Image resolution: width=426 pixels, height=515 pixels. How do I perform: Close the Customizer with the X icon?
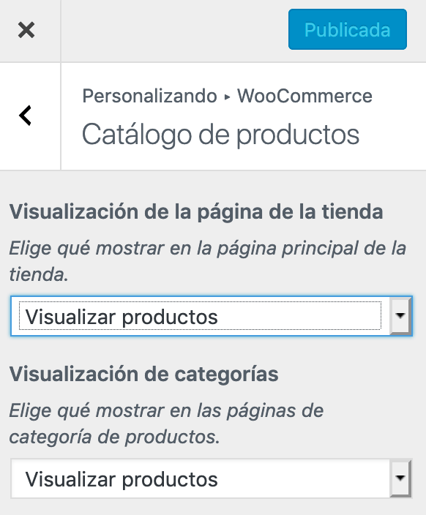26,30
